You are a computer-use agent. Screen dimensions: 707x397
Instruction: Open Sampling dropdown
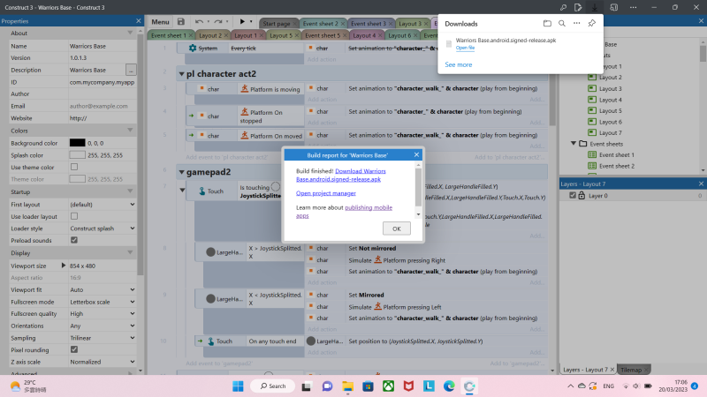[102, 338]
